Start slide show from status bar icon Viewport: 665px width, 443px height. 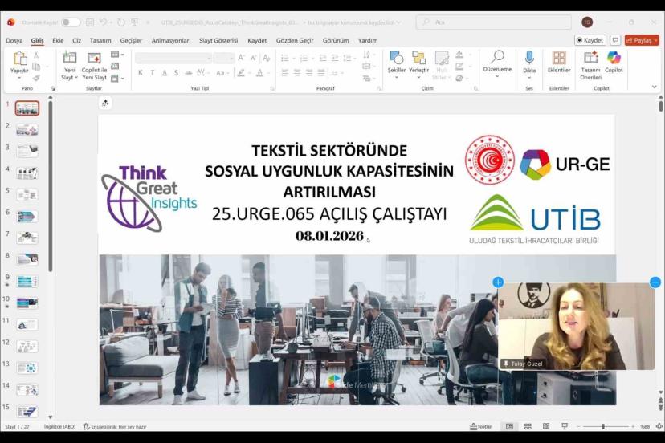(564, 426)
